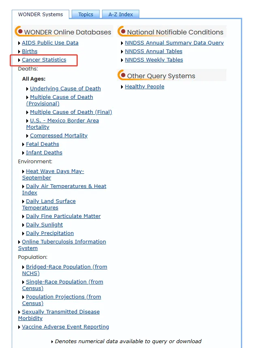This screenshot has height=348, width=277.
Task: Click the 'Population:' category label
Action: pyautogui.click(x=33, y=257)
